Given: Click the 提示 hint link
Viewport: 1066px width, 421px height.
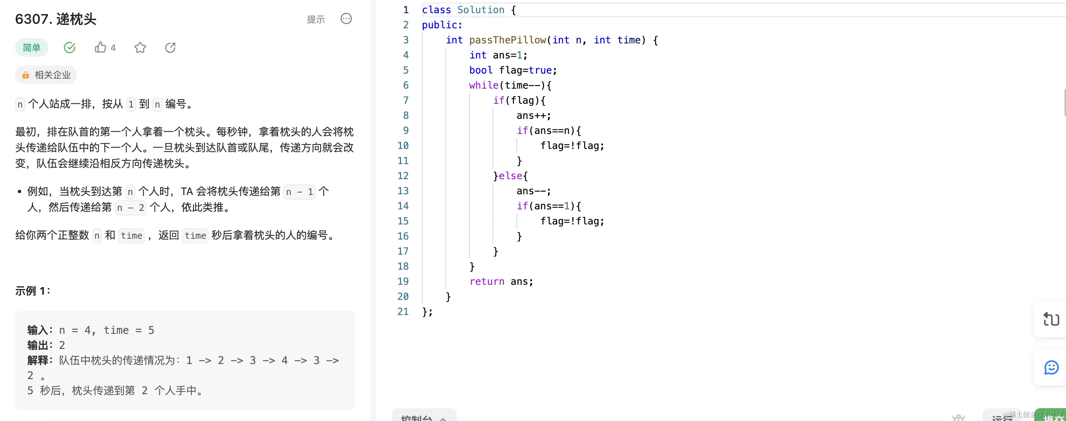Looking at the screenshot, I should [316, 19].
